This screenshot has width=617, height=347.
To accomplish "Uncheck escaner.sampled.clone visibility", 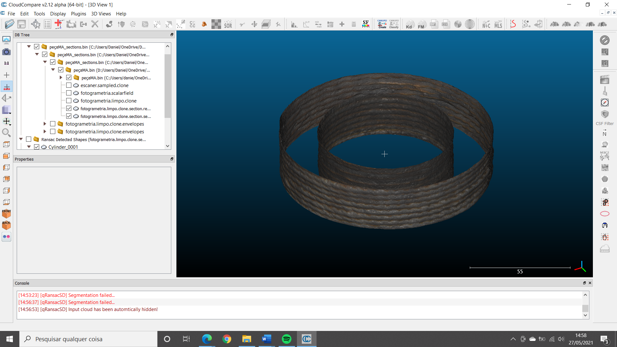I will click(69, 85).
